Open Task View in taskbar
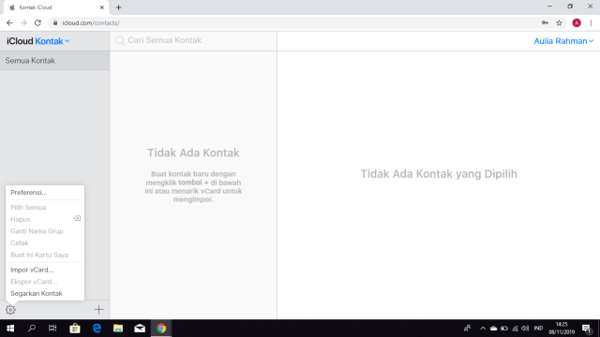Image resolution: width=600 pixels, height=337 pixels. click(x=52, y=329)
